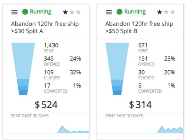Screen dimensions: 188x140
Task: Open the '>$50 Split B' campaign title
Action: tap(139, 27)
